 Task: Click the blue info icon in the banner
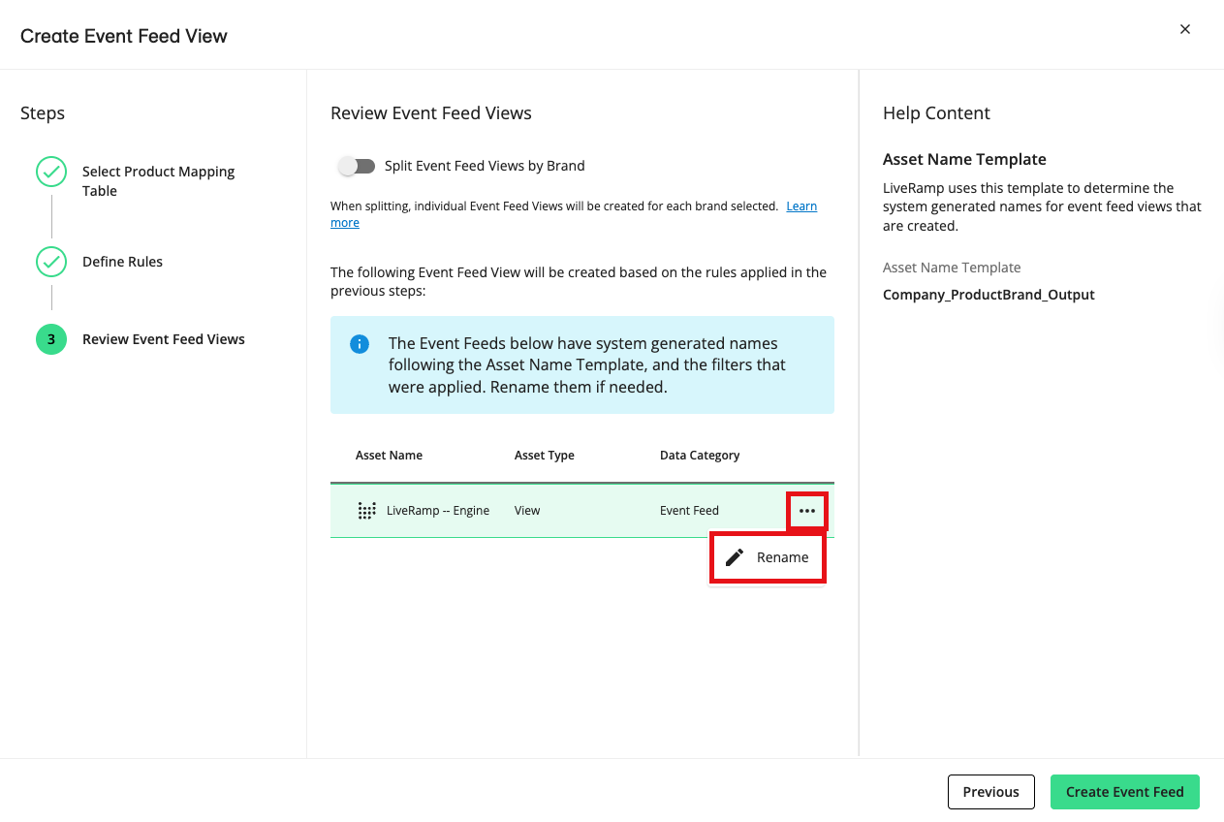point(360,344)
